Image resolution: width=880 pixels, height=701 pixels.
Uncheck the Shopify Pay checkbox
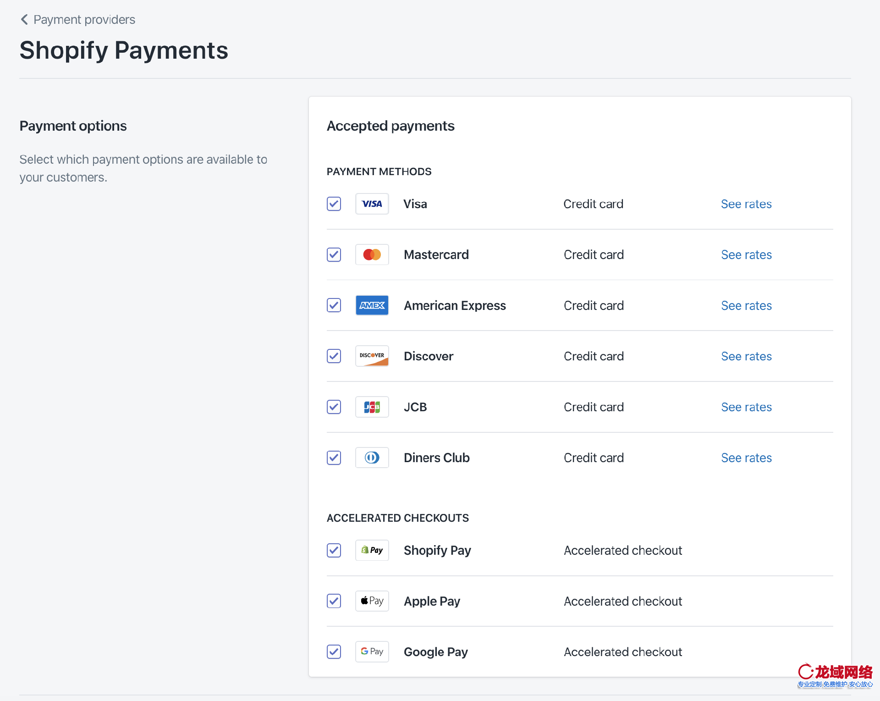coord(334,550)
